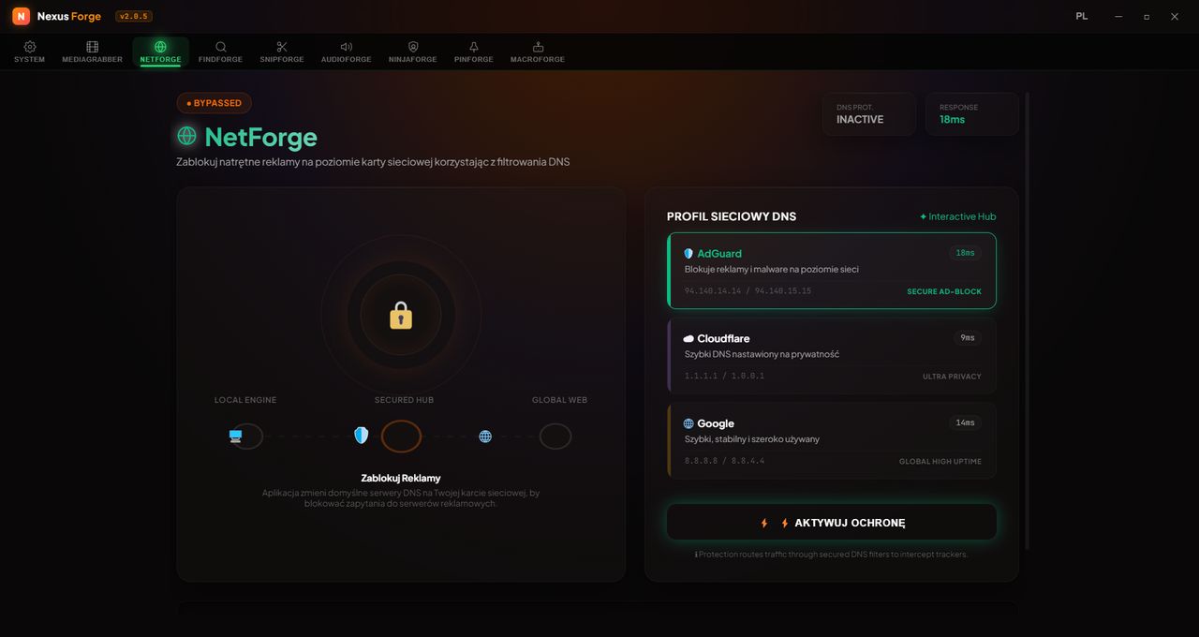Click the ULTRA PRIVACY label

coord(952,377)
